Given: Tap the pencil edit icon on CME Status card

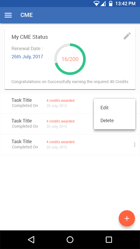Looking at the screenshot, I should click(127, 36).
